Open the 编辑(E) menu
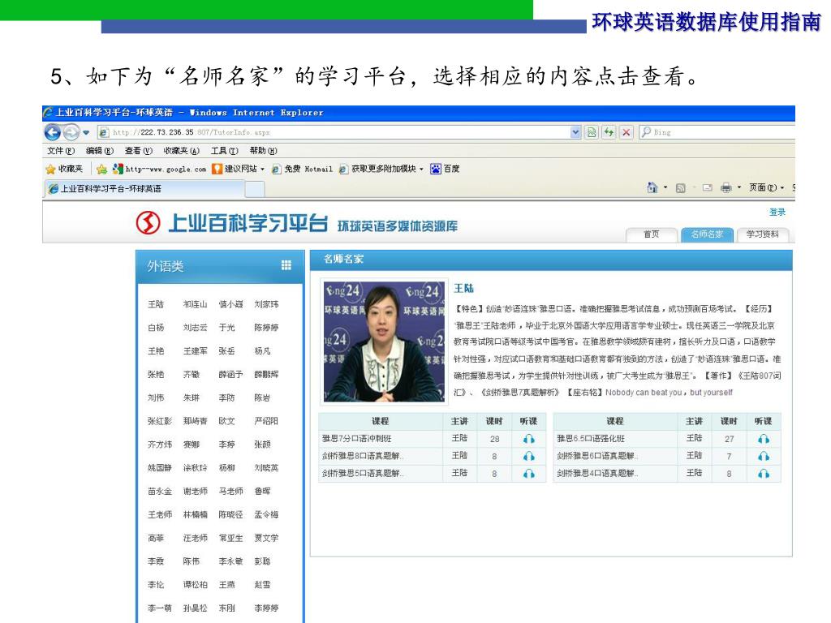The image size is (831, 623). 100,150
